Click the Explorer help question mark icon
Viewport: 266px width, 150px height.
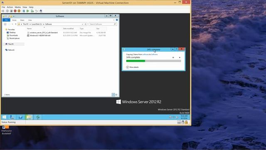pyautogui.click(x=117, y=20)
